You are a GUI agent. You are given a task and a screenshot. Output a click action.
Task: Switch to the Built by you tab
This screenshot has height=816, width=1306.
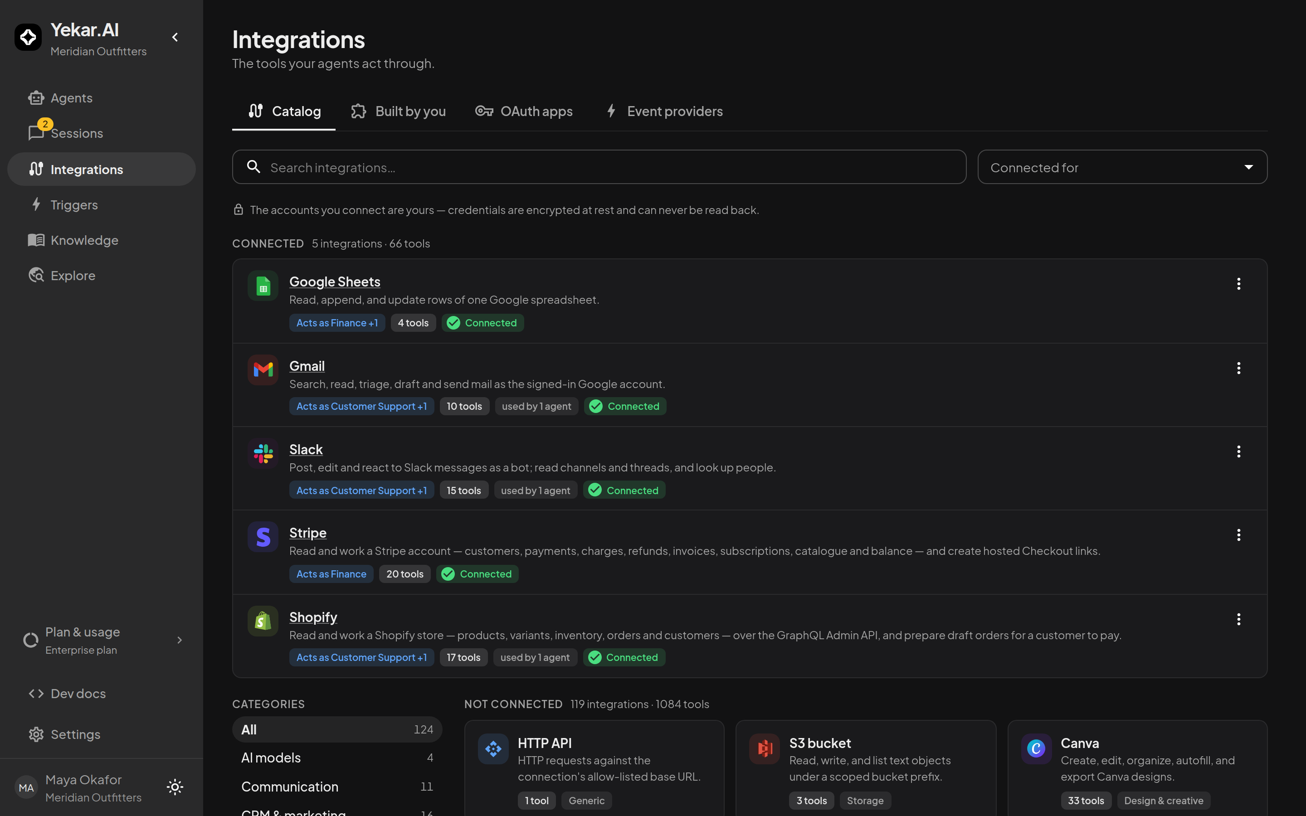click(398, 111)
